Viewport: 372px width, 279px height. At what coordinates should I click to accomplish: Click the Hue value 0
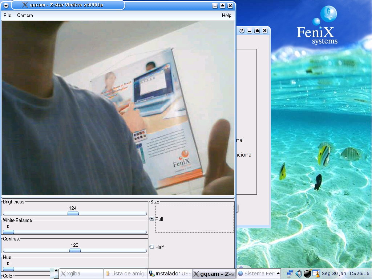coord(8,264)
